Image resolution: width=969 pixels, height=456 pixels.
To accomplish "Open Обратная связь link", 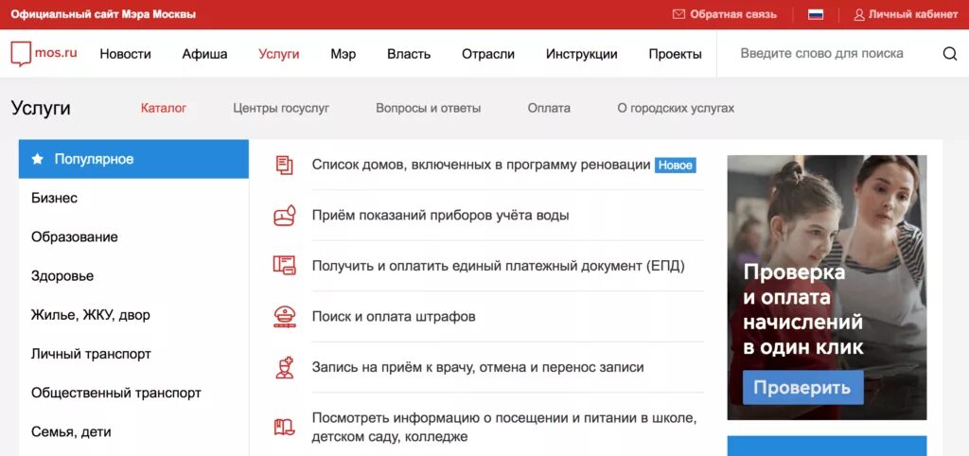I will pos(733,14).
